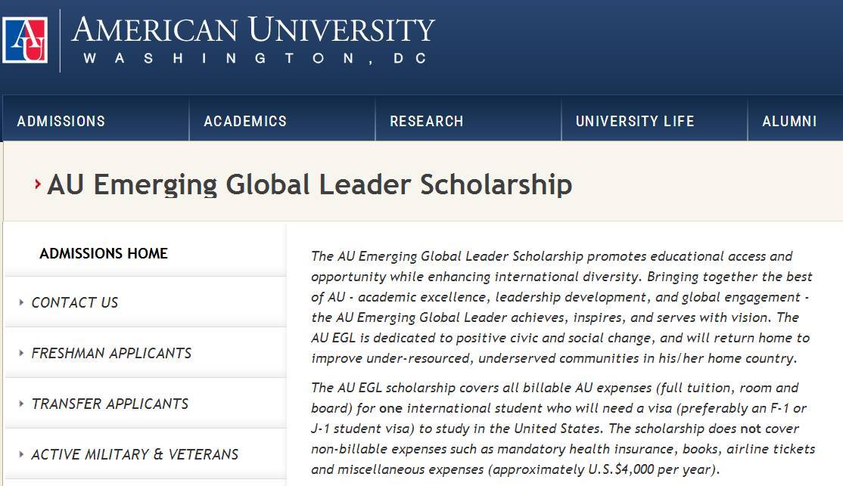
Task: Open the Academics navigation menu
Action: 245,122
